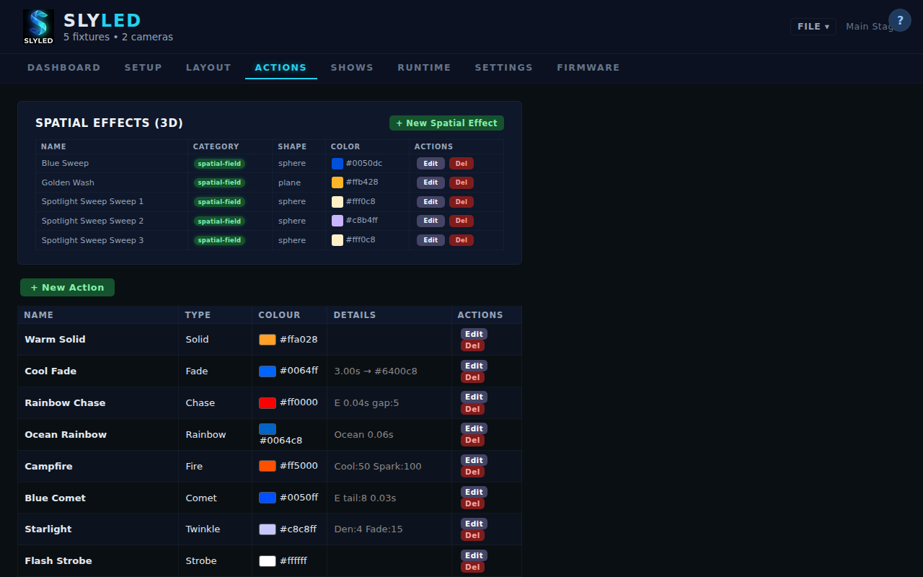The image size is (923, 577).
Task: Open the help question mark icon
Action: (x=899, y=20)
